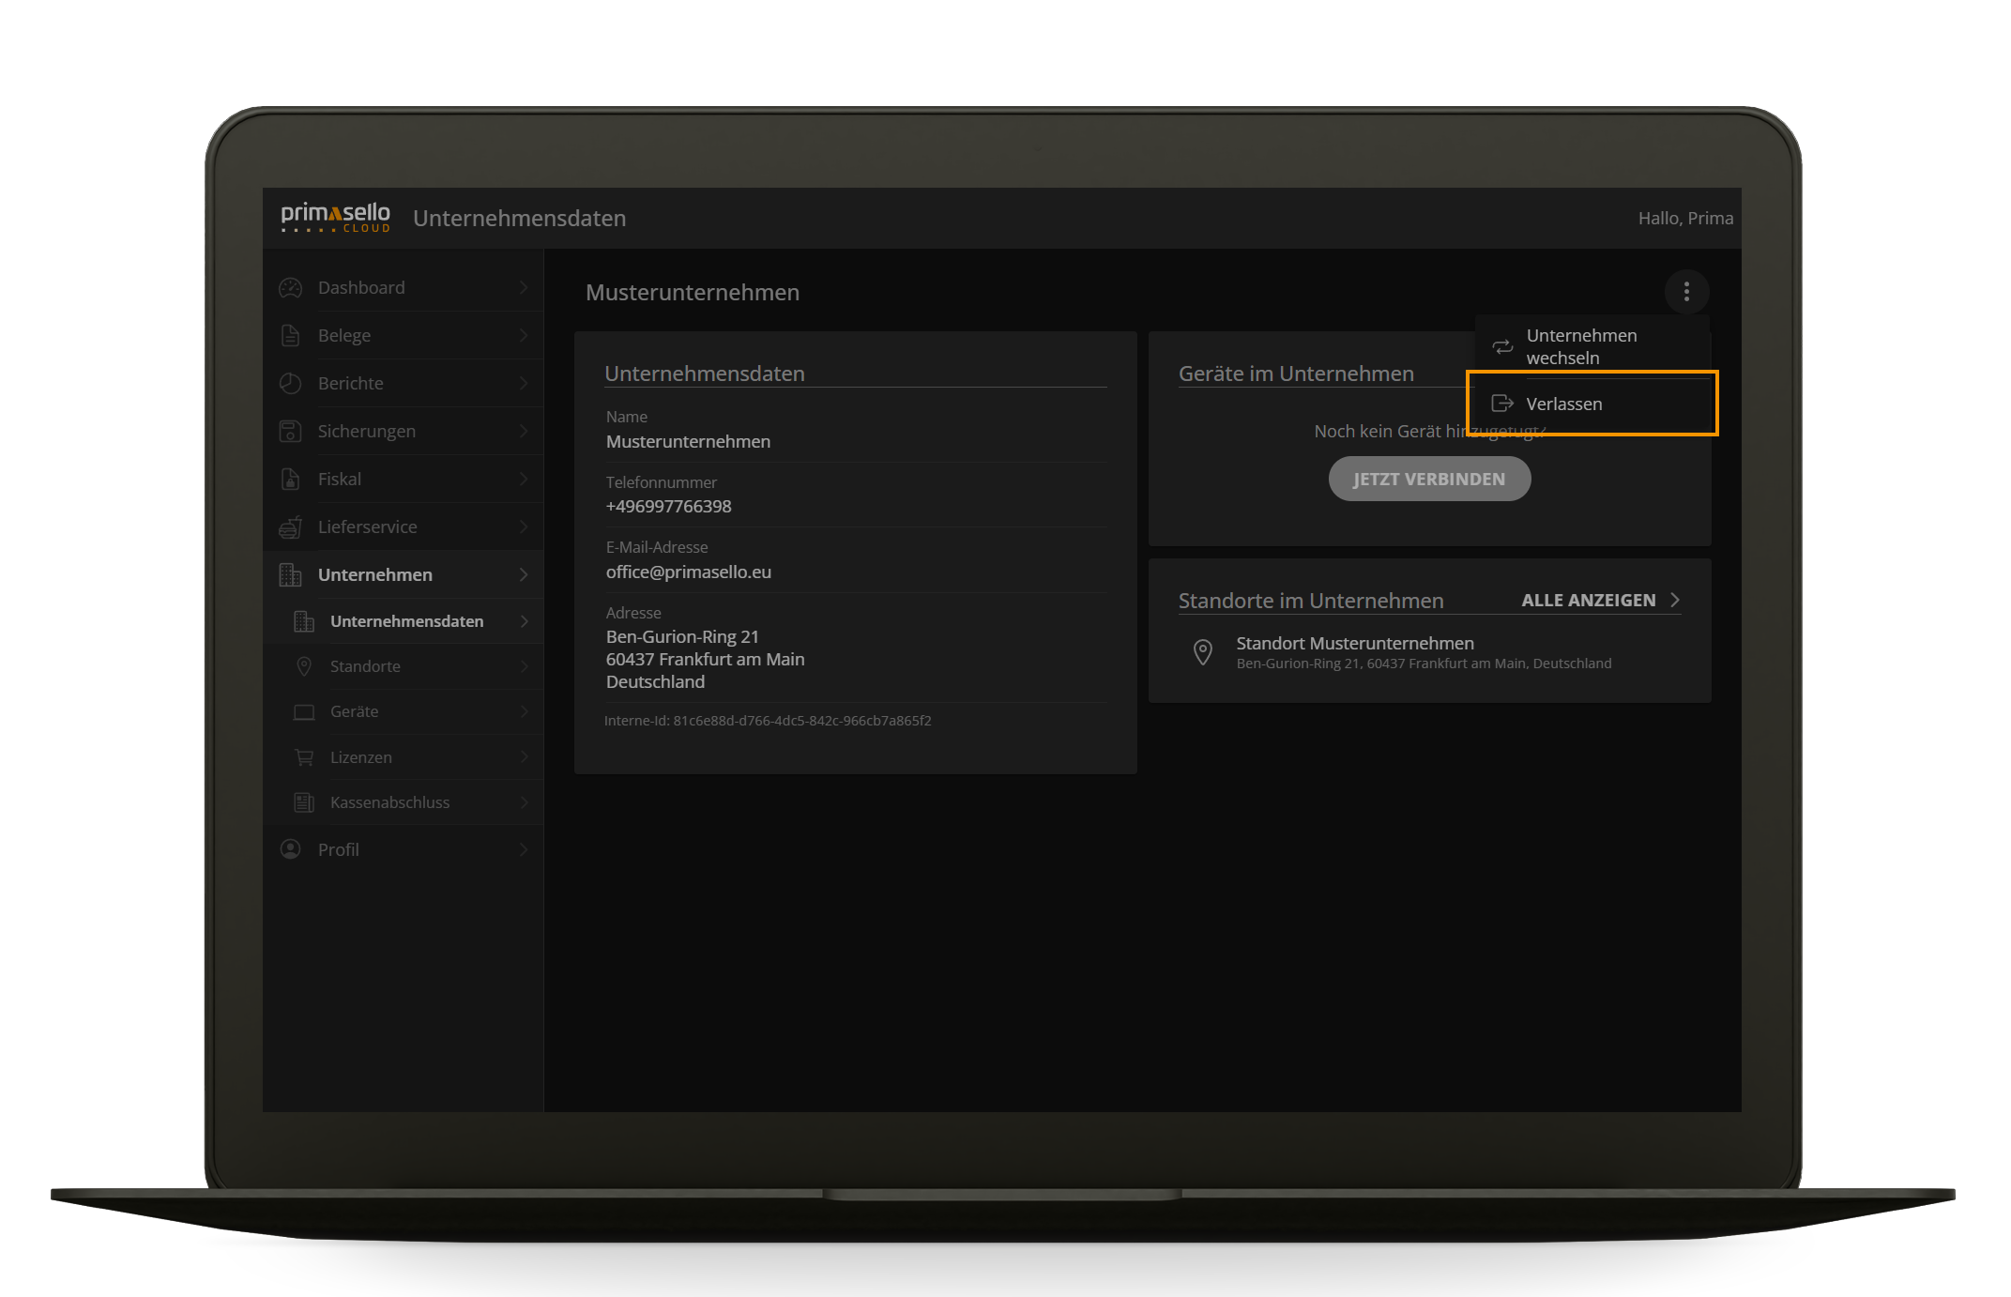Open Geräte via its device icon
Image resolution: width=2011 pixels, height=1297 pixels.
(x=303, y=711)
